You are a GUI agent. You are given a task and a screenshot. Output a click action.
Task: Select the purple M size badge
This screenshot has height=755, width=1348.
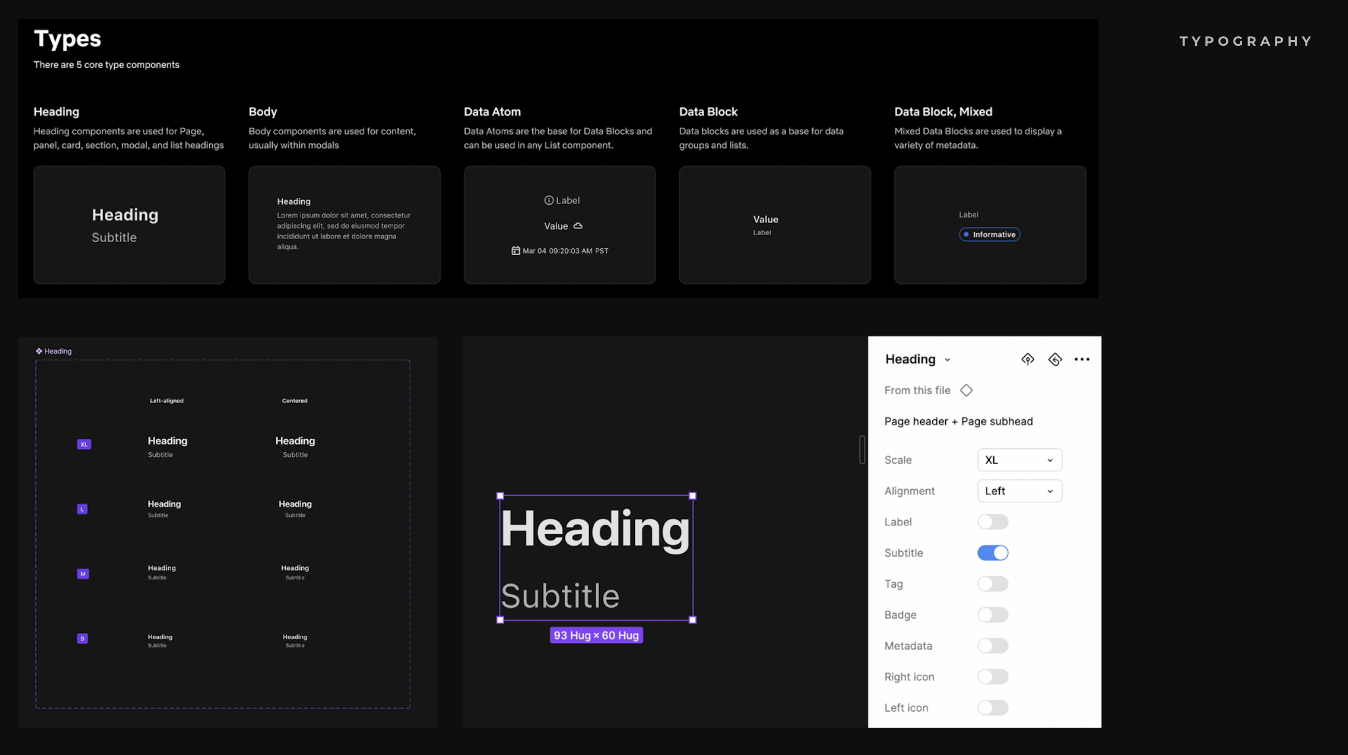[83, 574]
